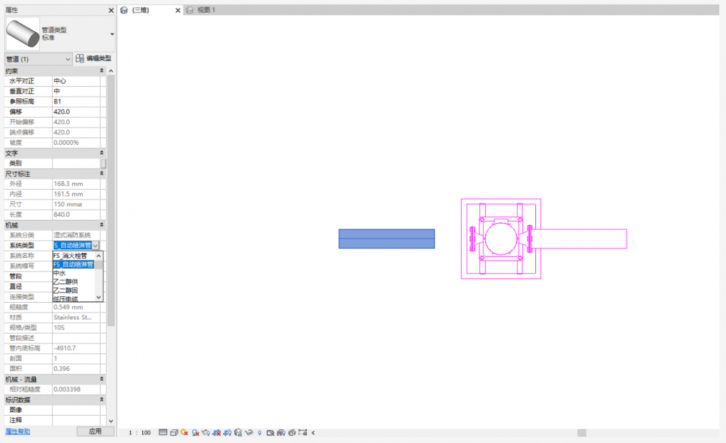This screenshot has height=443, width=726.
Task: Open the Detail Level icon in view bar
Action: point(163,433)
